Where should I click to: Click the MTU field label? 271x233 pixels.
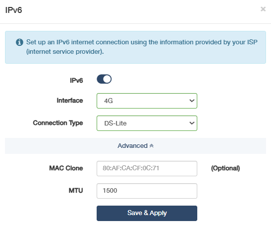76,191
